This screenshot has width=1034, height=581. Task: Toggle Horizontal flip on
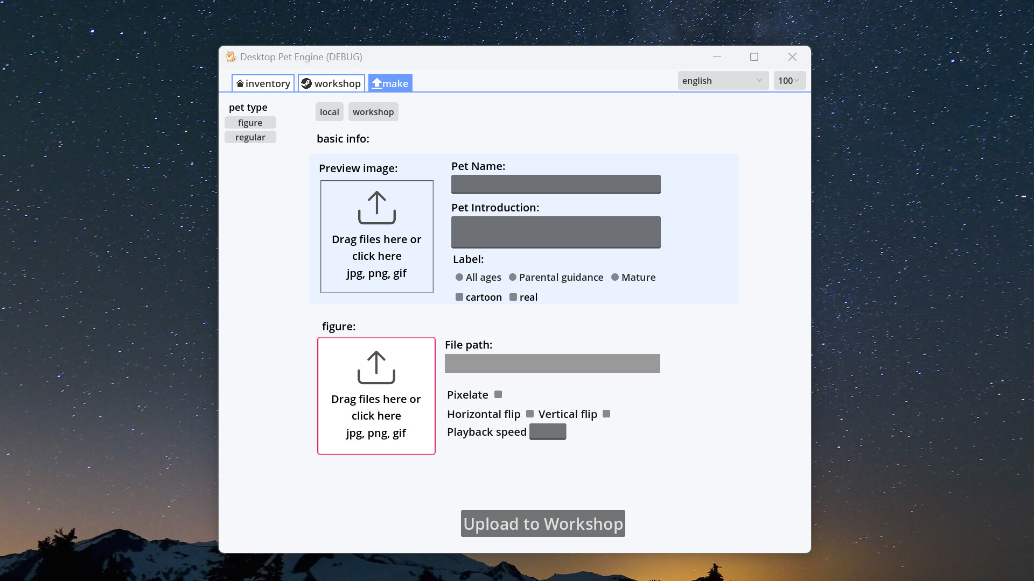pyautogui.click(x=530, y=414)
